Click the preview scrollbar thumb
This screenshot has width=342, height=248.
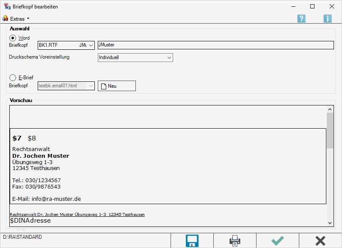tap(330, 130)
